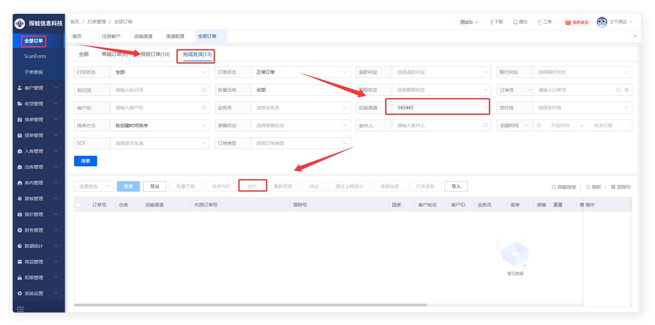Hide the search panel toggle

tap(564, 187)
